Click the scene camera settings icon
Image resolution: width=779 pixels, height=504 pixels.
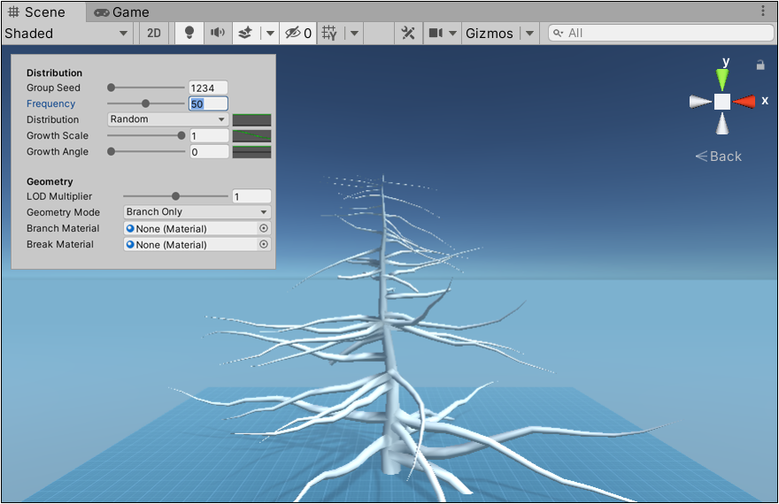tap(435, 34)
